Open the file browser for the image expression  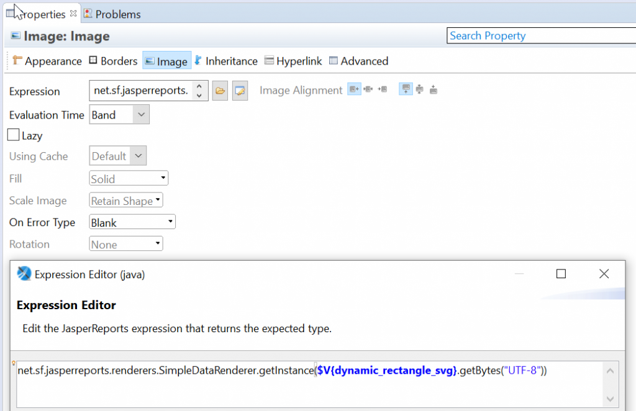point(220,89)
